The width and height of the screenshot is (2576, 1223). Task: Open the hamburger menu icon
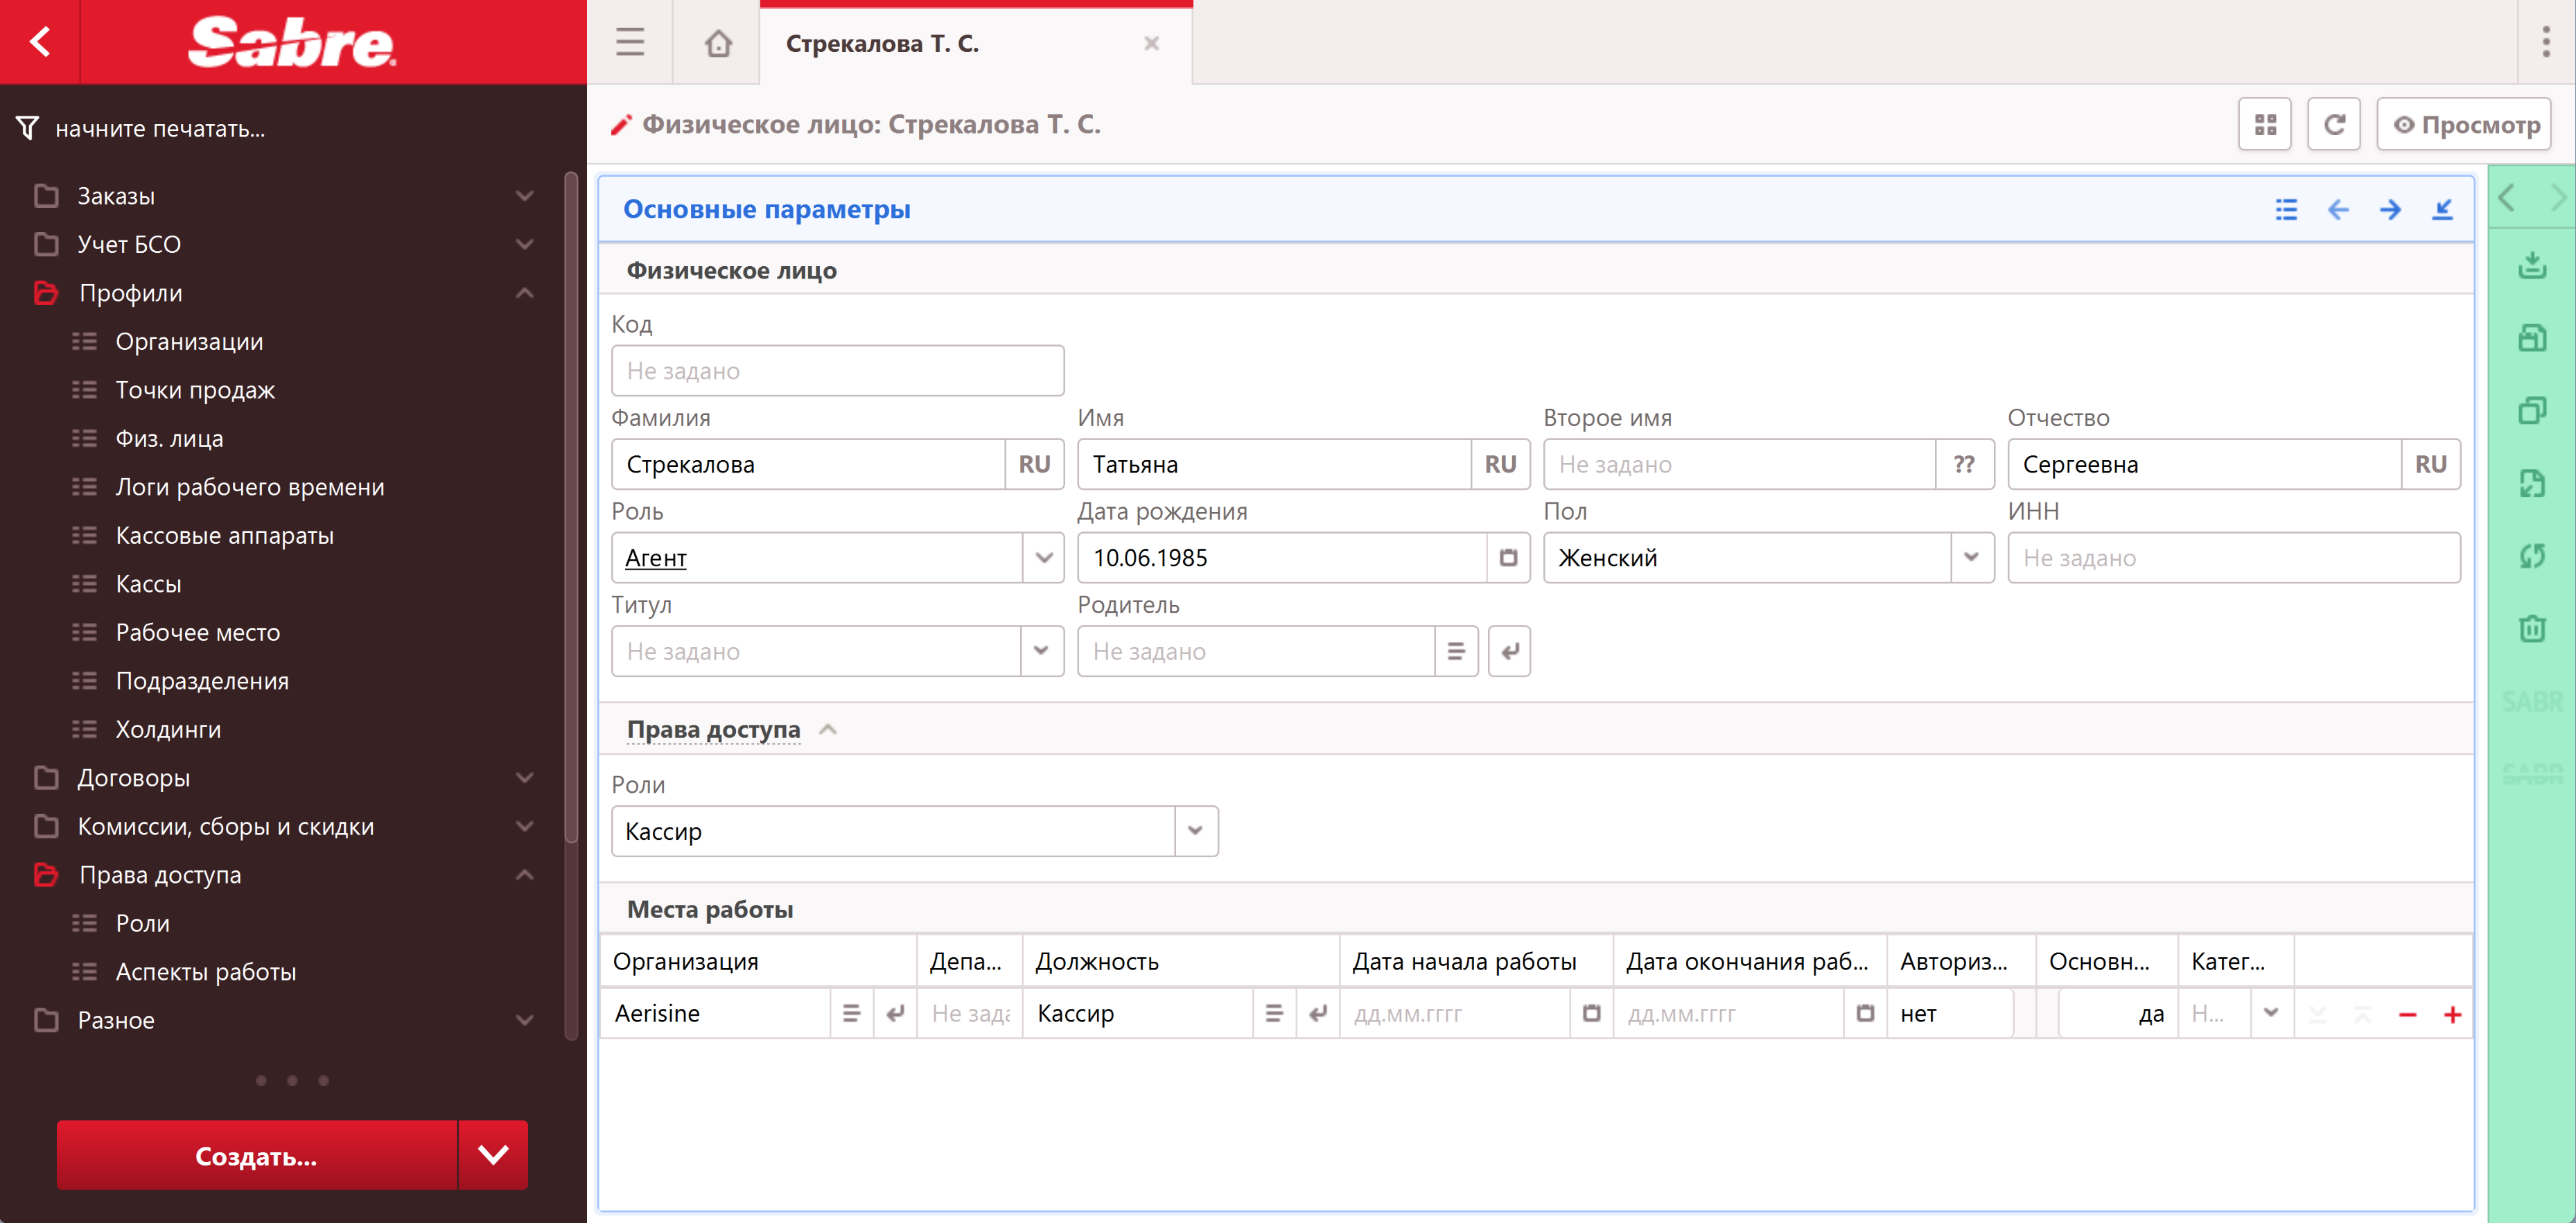click(629, 42)
